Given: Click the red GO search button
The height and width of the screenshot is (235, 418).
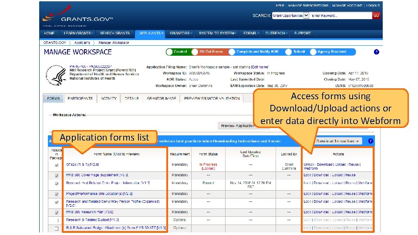Looking at the screenshot, I should (x=376, y=16).
